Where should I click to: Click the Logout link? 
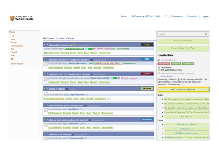tap(205, 16)
